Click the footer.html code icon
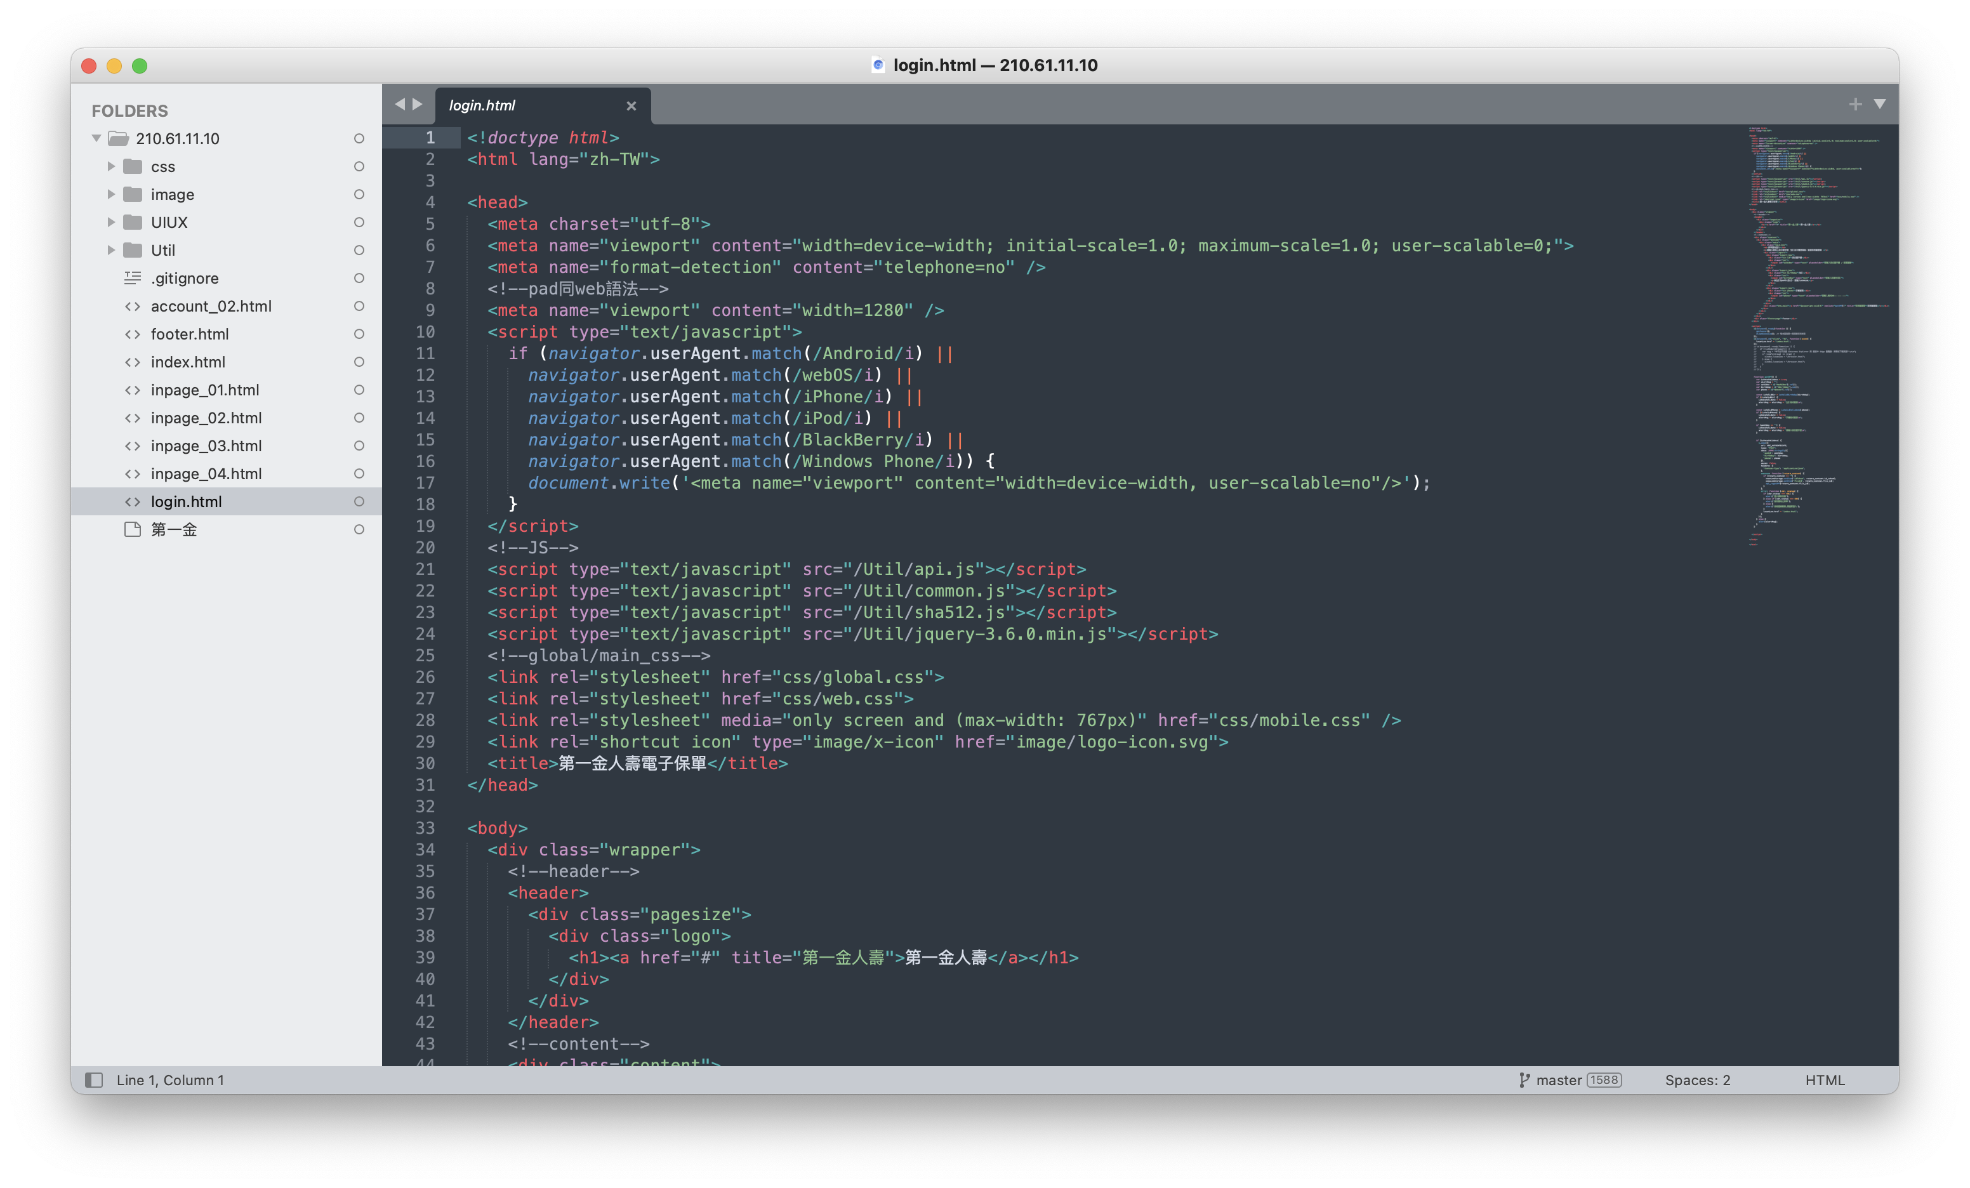This screenshot has width=1970, height=1188. [133, 334]
